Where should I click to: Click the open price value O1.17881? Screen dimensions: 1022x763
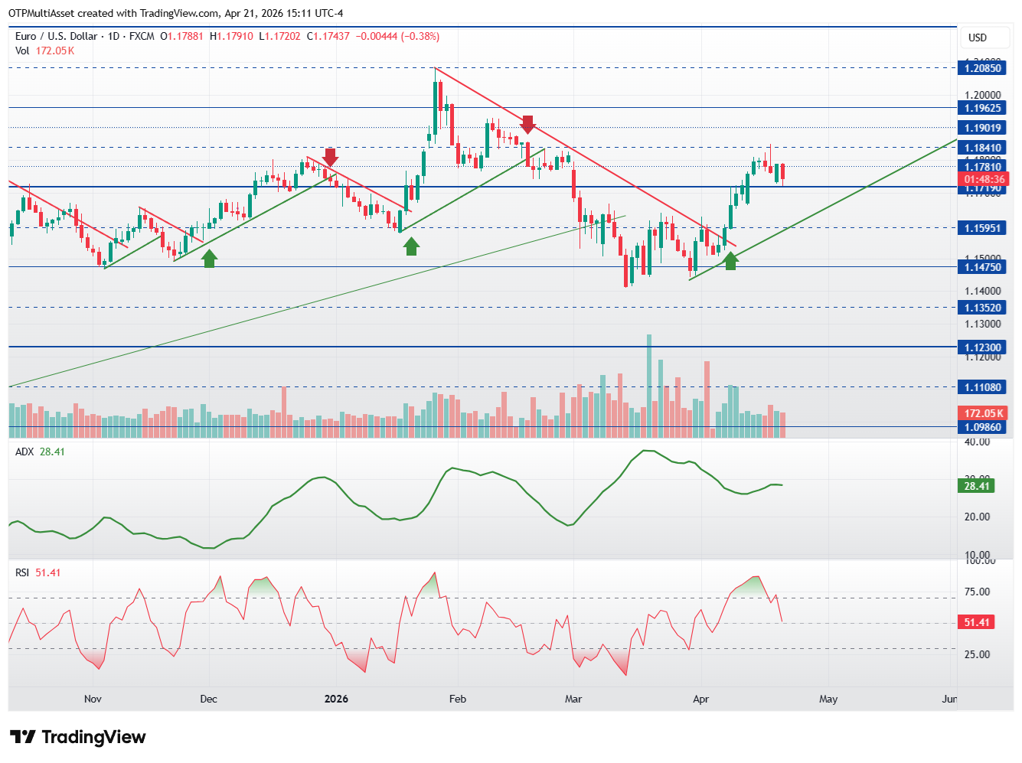(181, 36)
